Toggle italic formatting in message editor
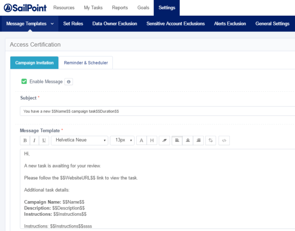The width and height of the screenshot is (295, 231). (x=35, y=140)
